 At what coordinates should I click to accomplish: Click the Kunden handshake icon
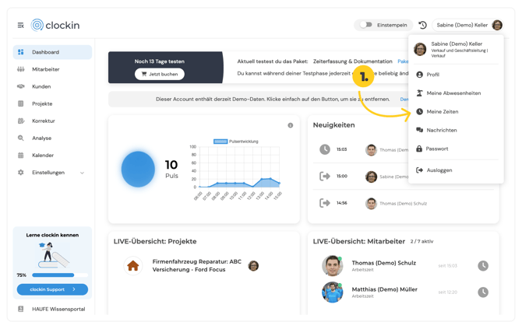[x=20, y=86]
